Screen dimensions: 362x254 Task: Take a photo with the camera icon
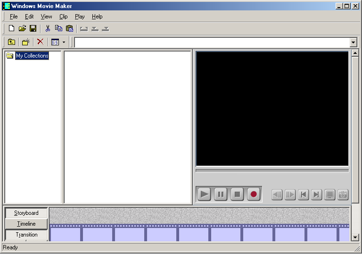pyautogui.click(x=343, y=195)
